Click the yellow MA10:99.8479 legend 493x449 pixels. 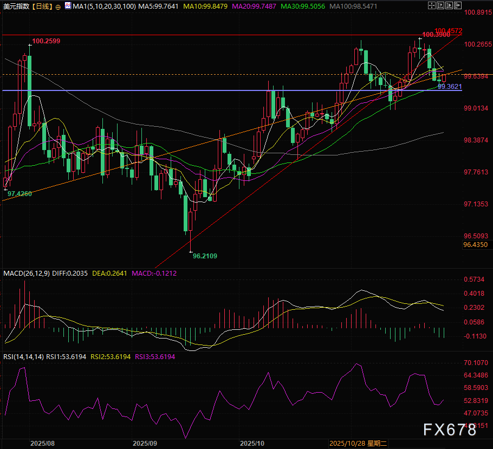205,5
